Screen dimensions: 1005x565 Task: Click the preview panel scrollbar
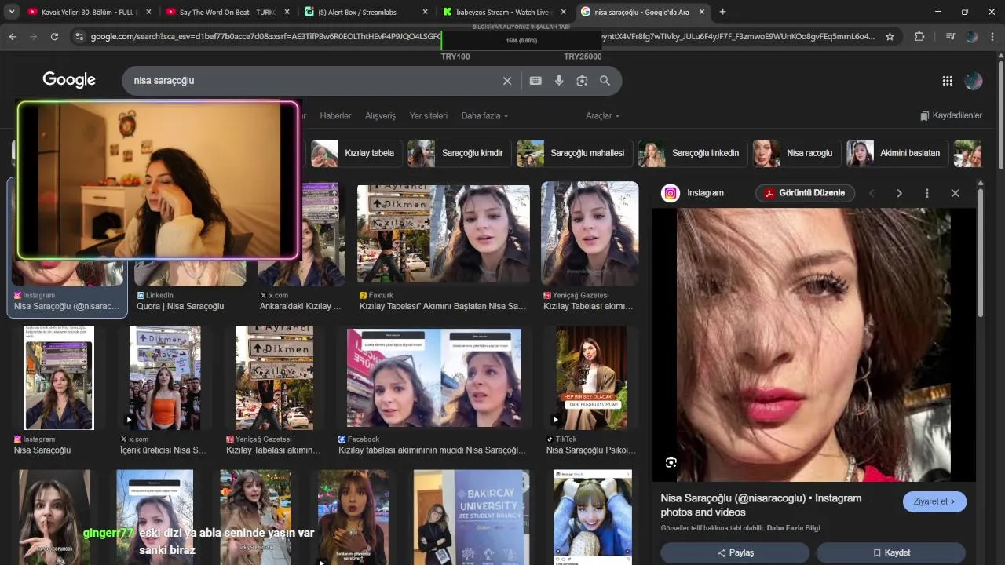980,251
